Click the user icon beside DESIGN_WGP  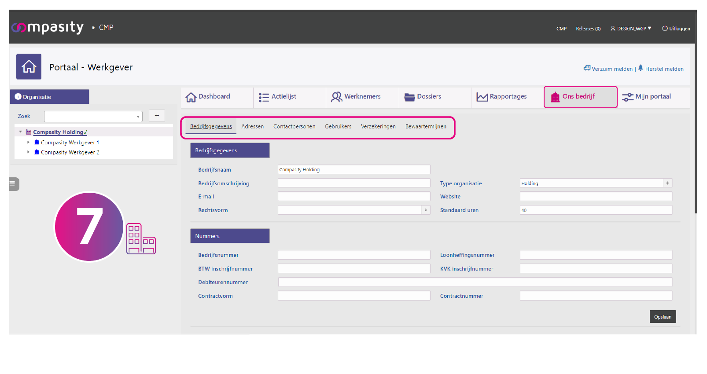pyautogui.click(x=613, y=28)
